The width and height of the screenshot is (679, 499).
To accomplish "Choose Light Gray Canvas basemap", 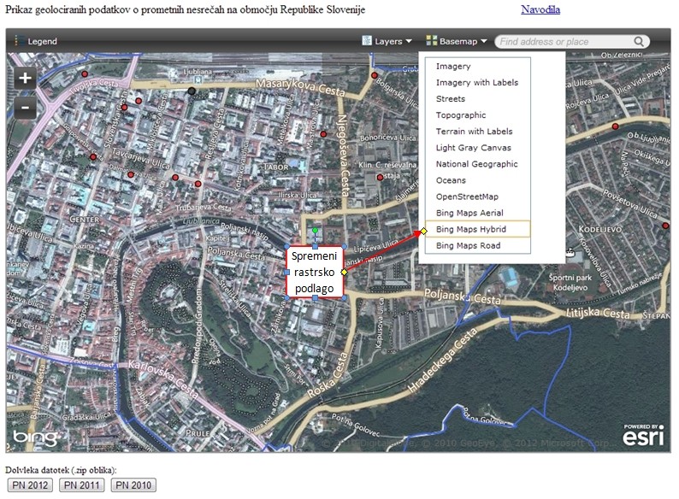I will (x=478, y=148).
